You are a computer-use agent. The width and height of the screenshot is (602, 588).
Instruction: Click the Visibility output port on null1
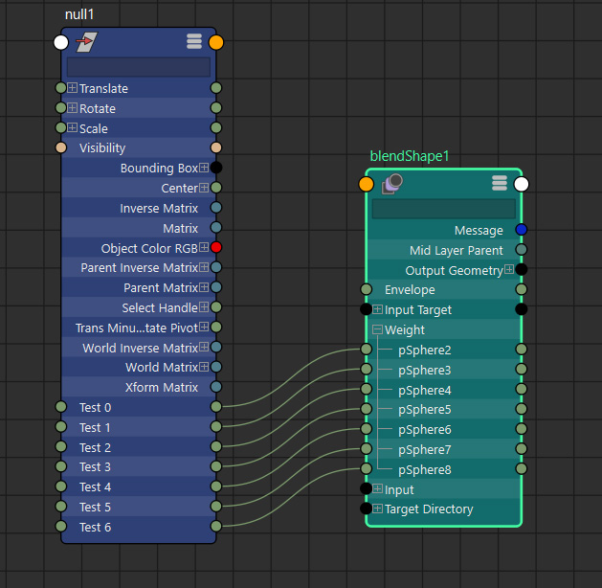pyautogui.click(x=216, y=147)
